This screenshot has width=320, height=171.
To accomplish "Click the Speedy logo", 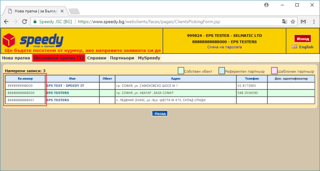I will [33, 41].
